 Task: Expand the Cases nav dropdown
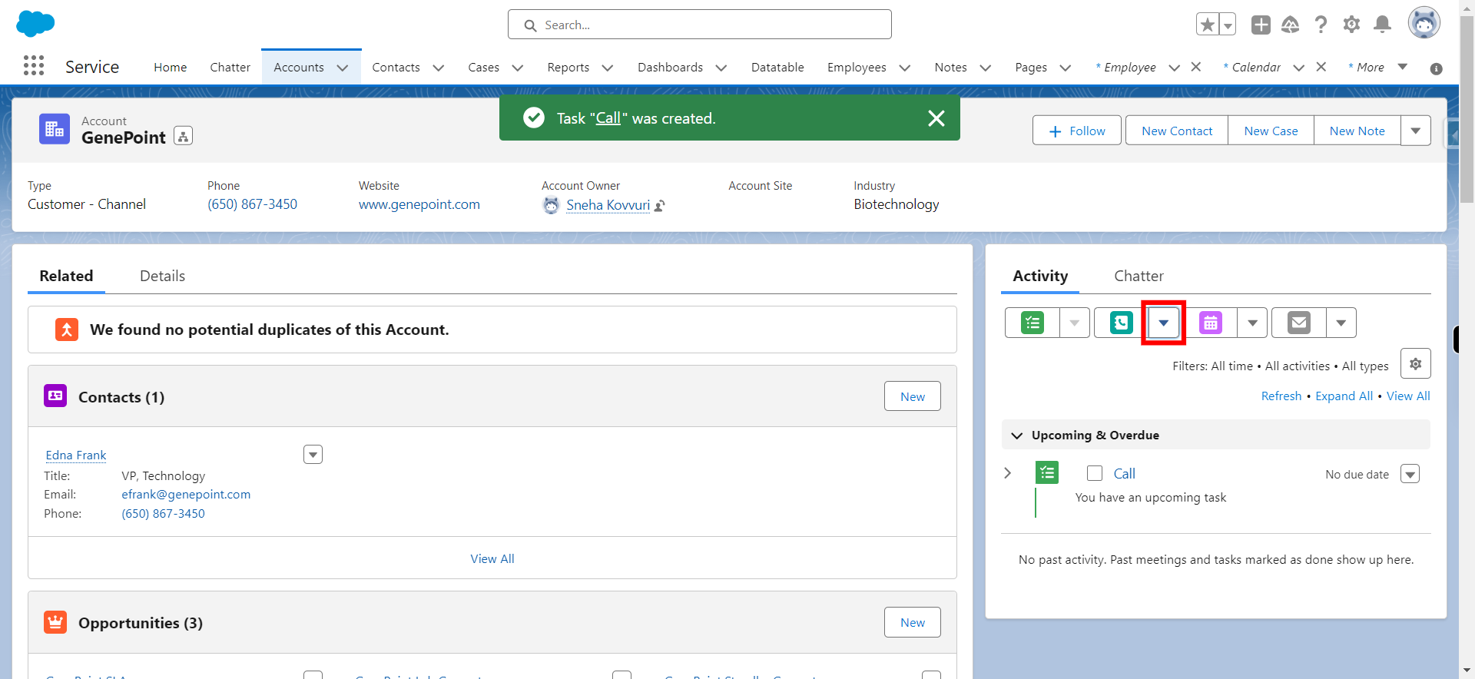pyautogui.click(x=518, y=68)
